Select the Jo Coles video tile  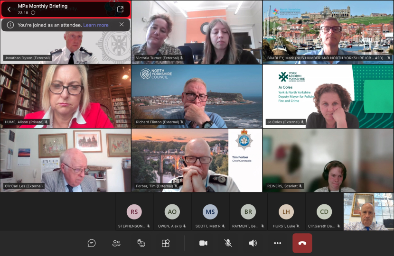click(328, 96)
